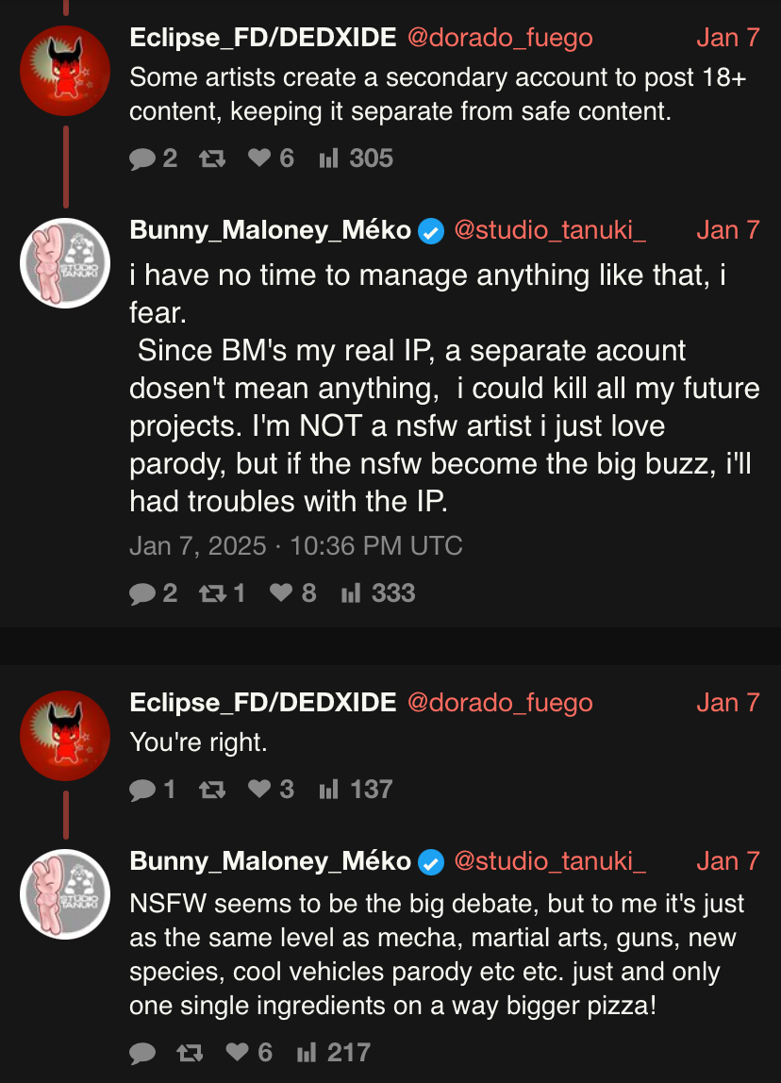Click Studio Tanuki avatar on the pizza tweet
Image resolution: width=781 pixels, height=1083 pixels.
pyautogui.click(x=65, y=894)
